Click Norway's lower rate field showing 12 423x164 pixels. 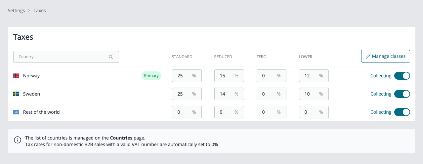(314, 76)
